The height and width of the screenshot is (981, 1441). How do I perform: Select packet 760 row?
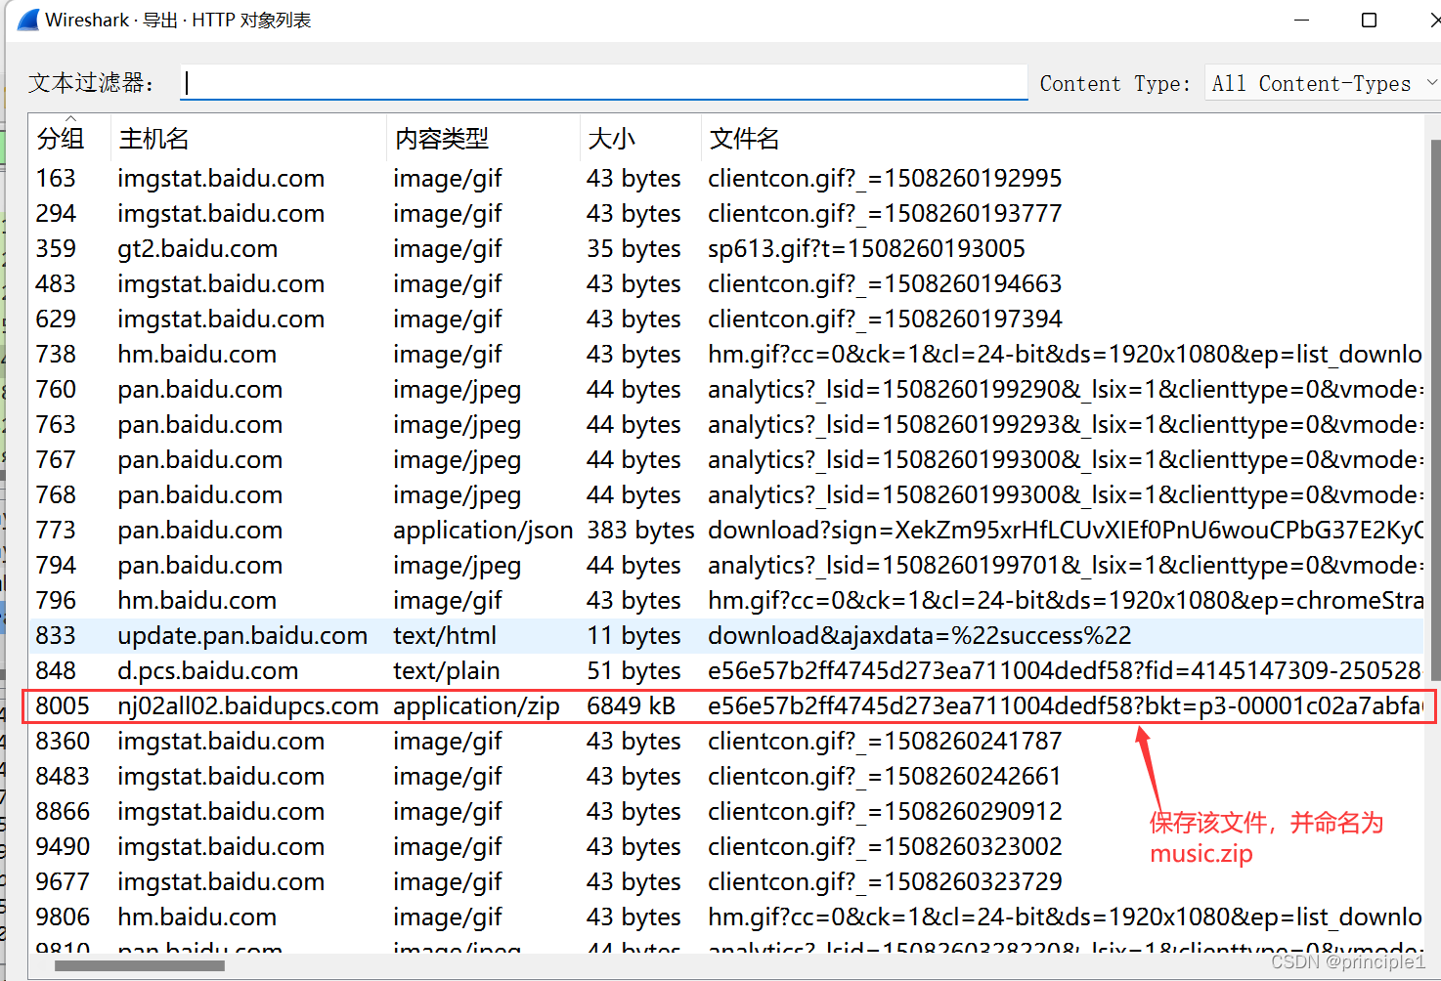click(726, 389)
